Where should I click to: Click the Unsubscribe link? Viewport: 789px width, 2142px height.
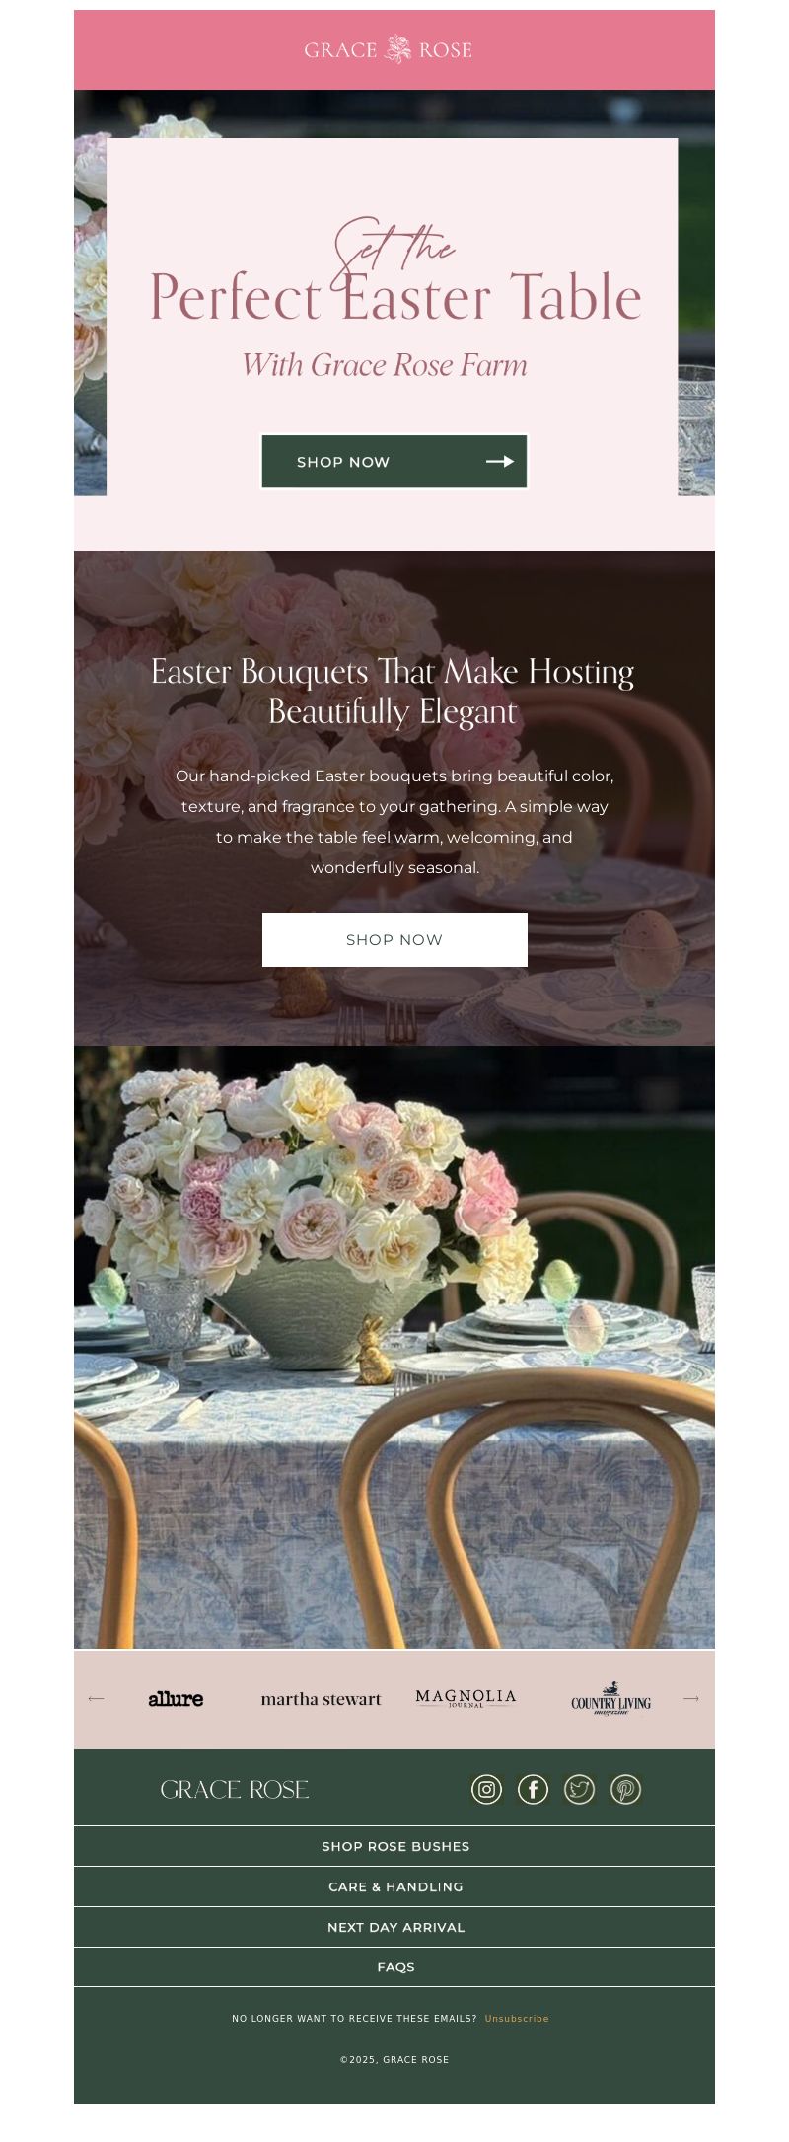(517, 2019)
